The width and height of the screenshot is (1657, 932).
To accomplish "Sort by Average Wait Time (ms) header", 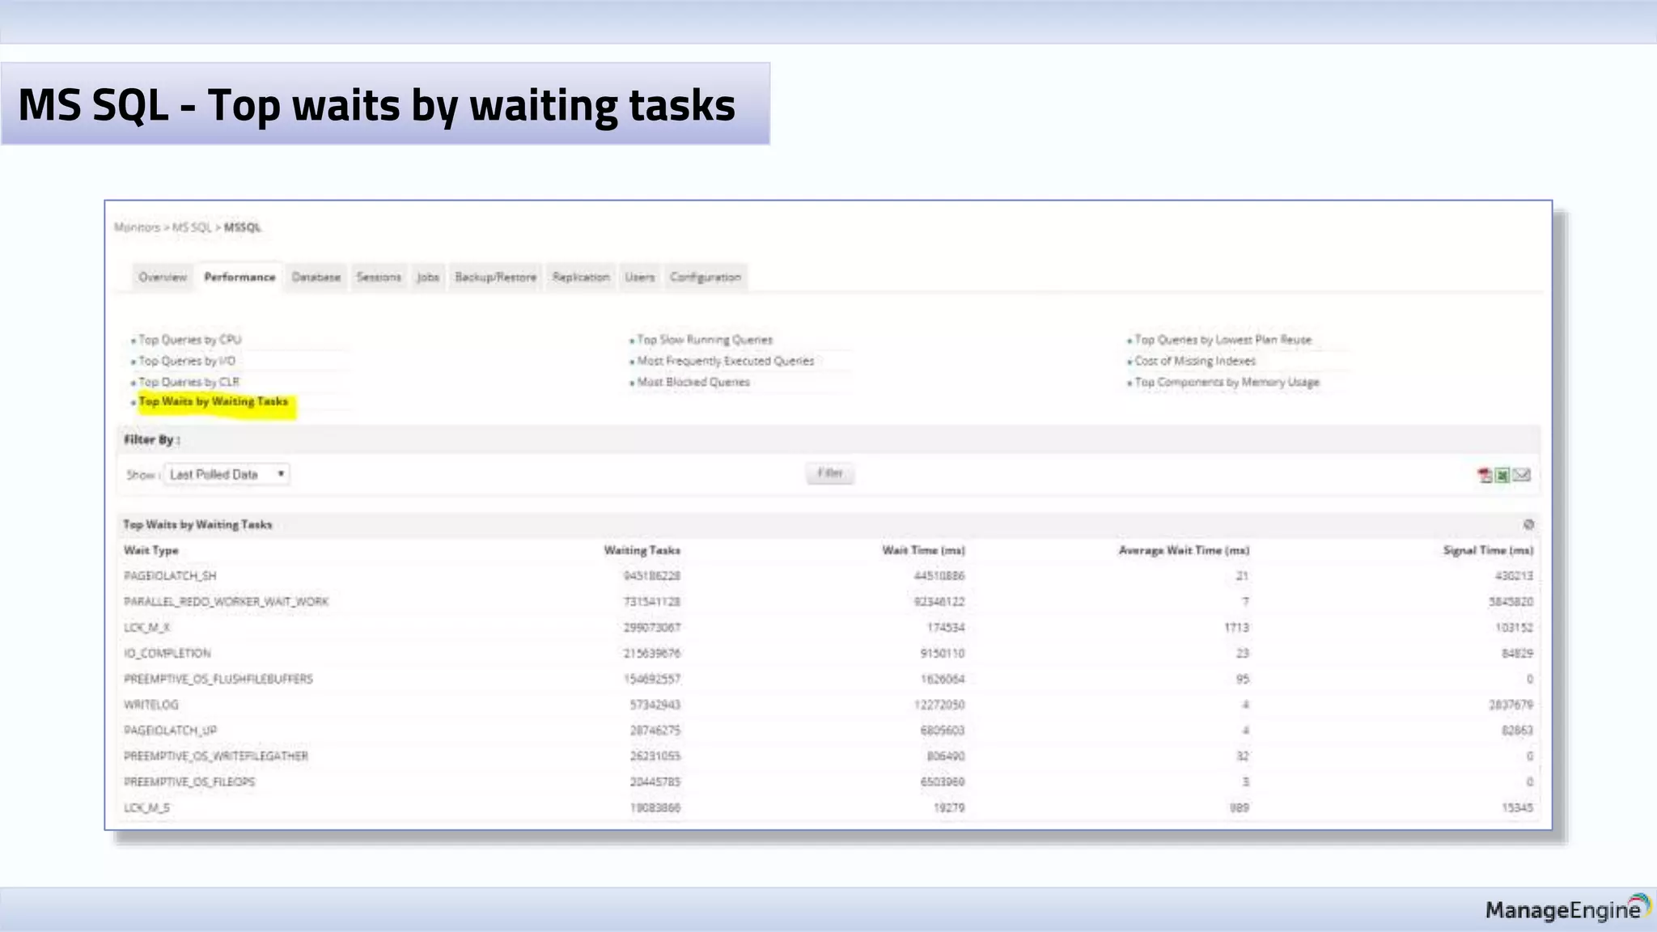I will pyautogui.click(x=1184, y=550).
